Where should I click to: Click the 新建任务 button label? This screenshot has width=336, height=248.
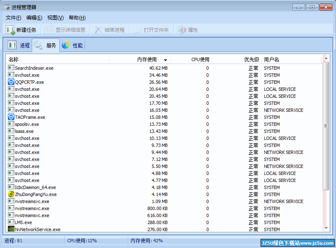click(x=26, y=30)
